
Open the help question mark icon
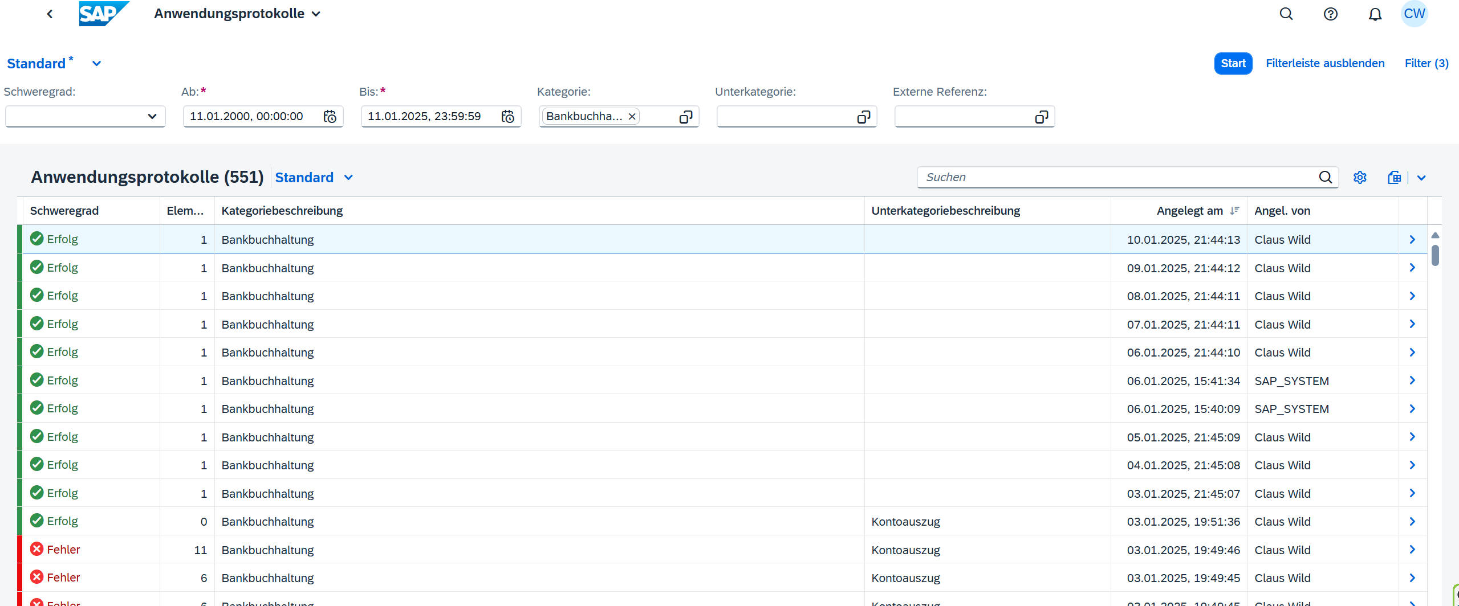1330,14
